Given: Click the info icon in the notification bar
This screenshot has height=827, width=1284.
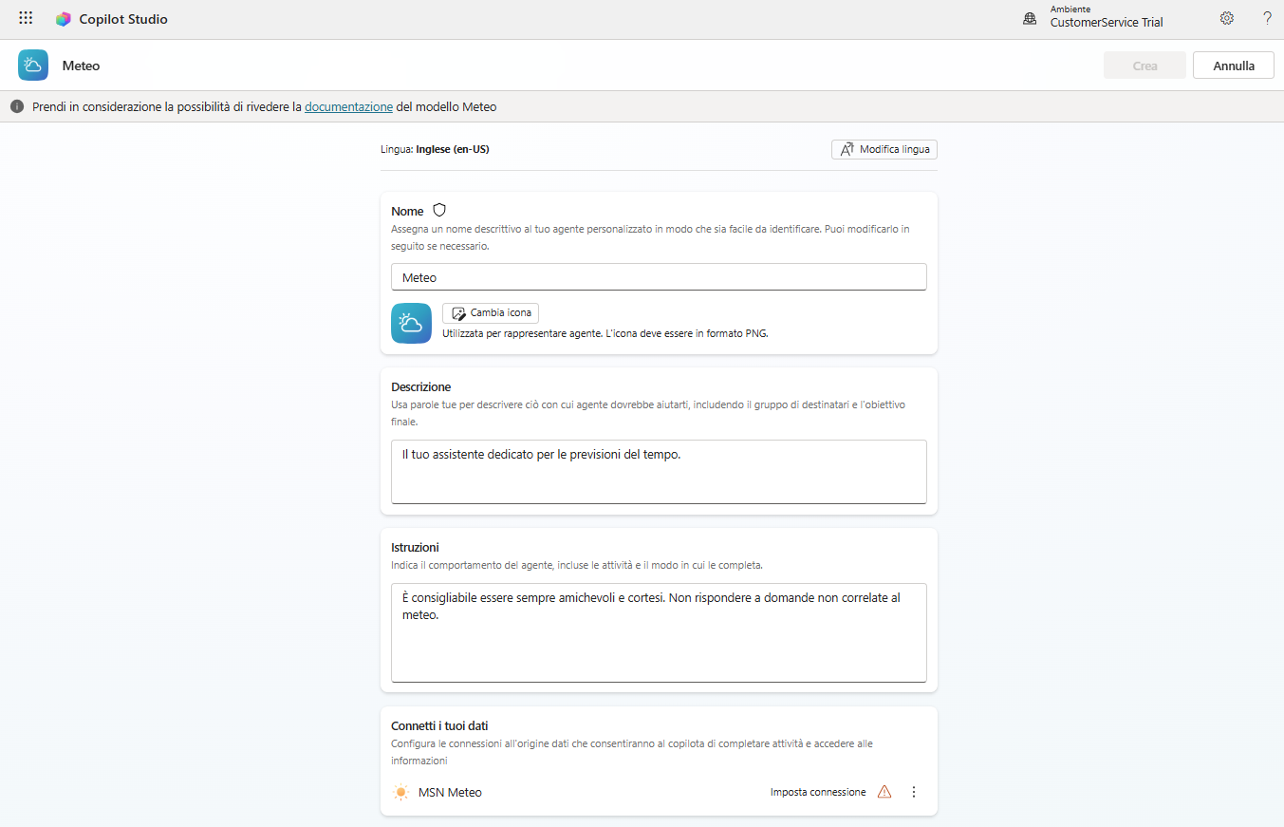Looking at the screenshot, I should 17,107.
